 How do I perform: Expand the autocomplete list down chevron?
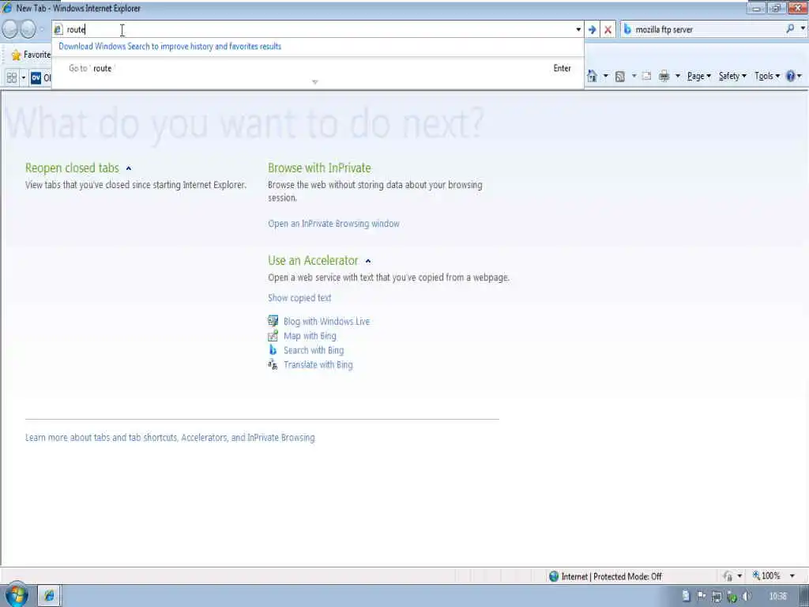314,82
